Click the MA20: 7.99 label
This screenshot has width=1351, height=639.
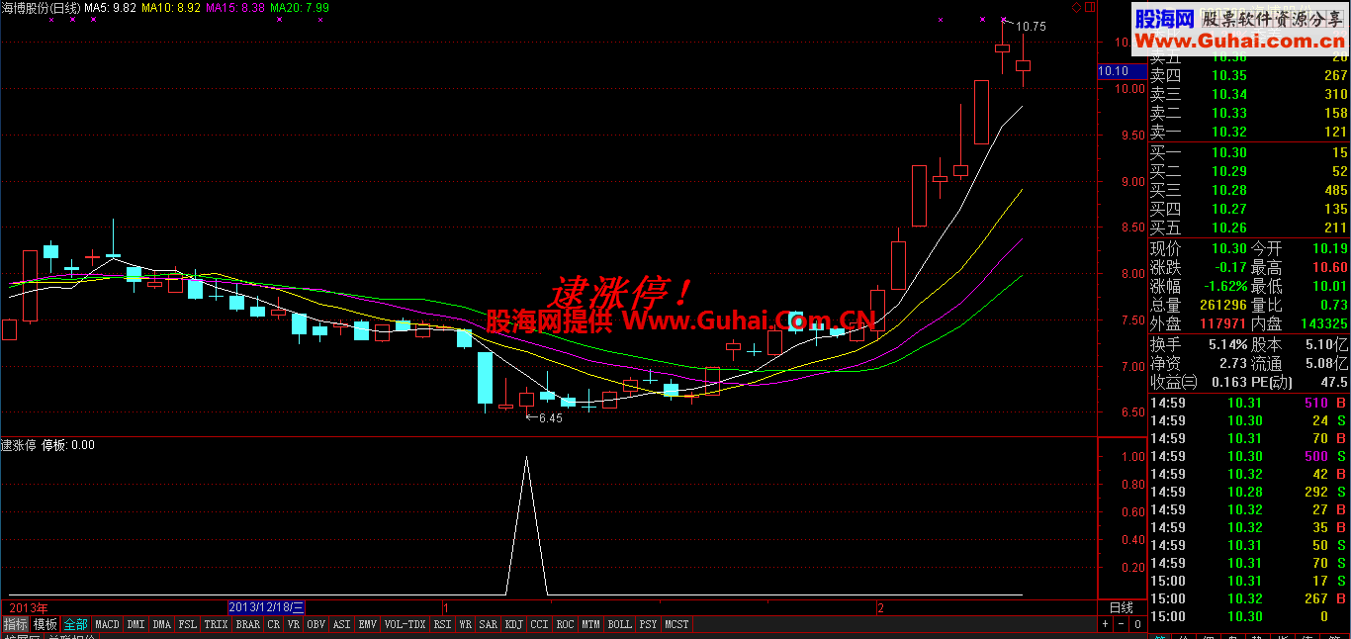(300, 8)
